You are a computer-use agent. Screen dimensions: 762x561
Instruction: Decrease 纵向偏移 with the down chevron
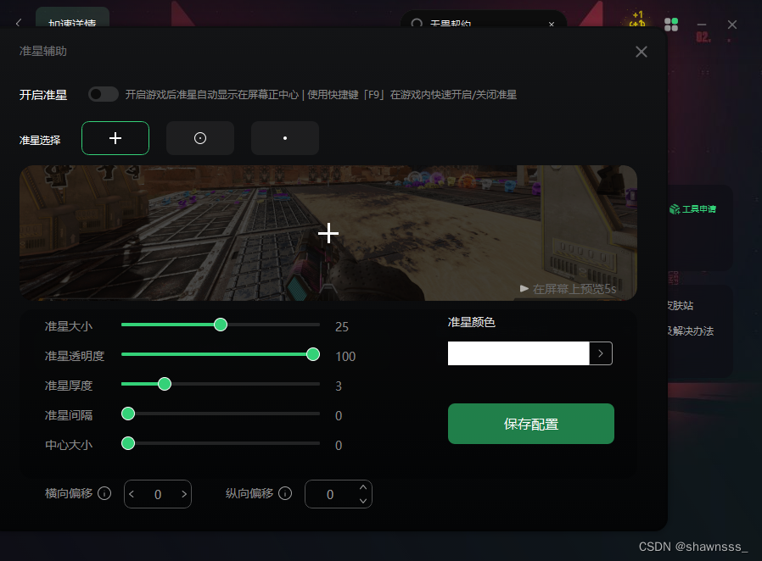[363, 501]
